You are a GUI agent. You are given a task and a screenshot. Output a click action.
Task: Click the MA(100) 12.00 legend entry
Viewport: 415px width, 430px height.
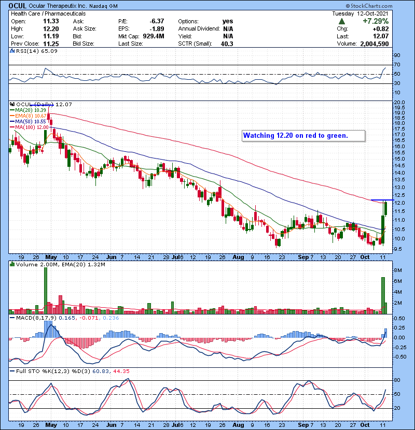click(x=29, y=127)
